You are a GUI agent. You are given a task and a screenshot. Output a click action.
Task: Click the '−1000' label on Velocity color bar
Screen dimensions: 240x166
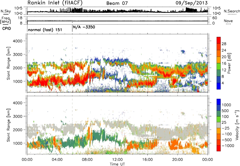228,146
